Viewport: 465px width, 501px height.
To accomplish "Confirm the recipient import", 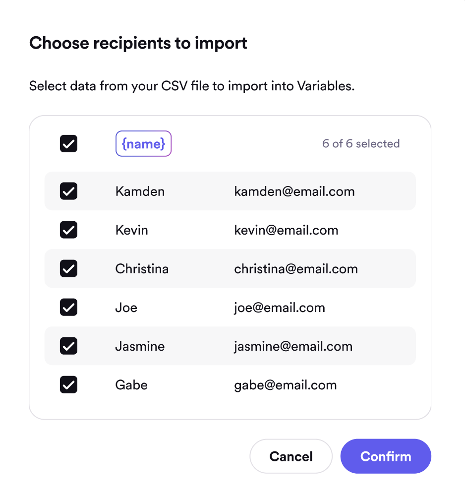I will pos(385,456).
